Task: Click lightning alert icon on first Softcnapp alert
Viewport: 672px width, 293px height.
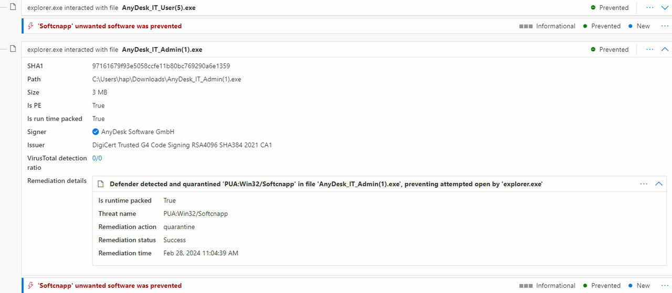Action: pyautogui.click(x=31, y=26)
